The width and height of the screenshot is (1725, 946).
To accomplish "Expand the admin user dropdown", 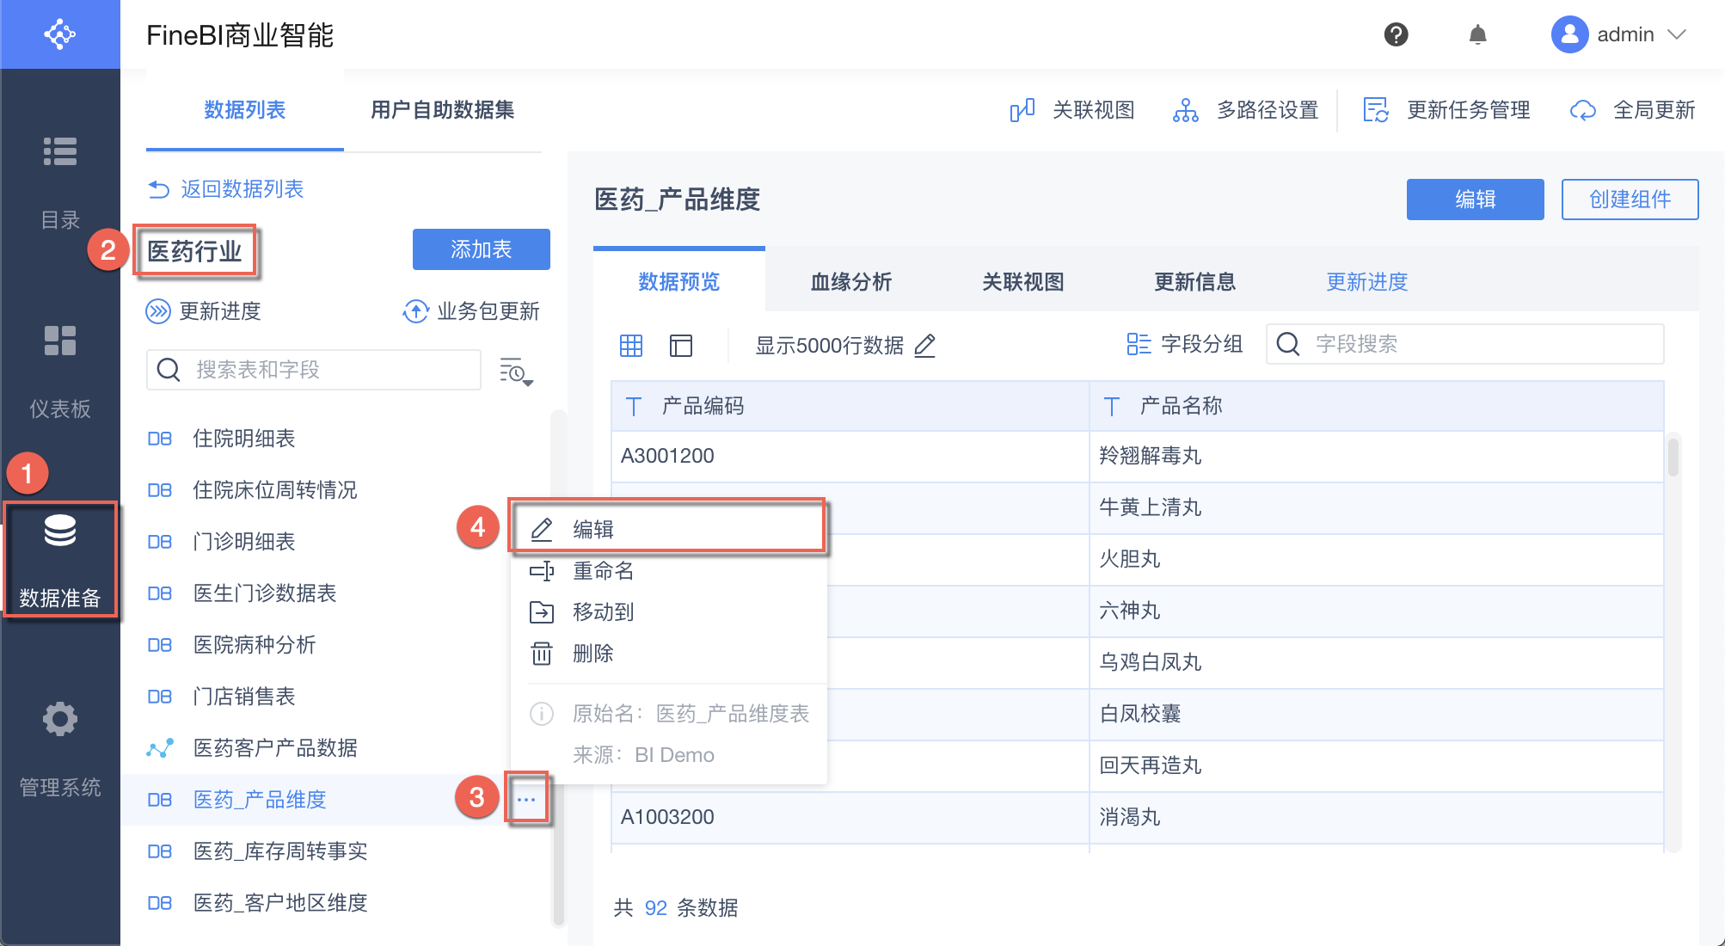I will (x=1677, y=34).
